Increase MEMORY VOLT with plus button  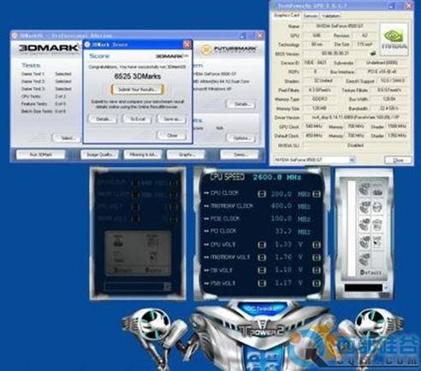tap(317, 257)
